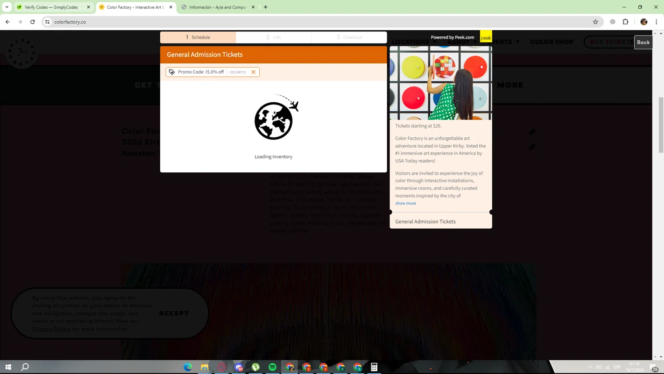664x374 pixels.
Task: Open network settings in system tray
Action: 607,367
